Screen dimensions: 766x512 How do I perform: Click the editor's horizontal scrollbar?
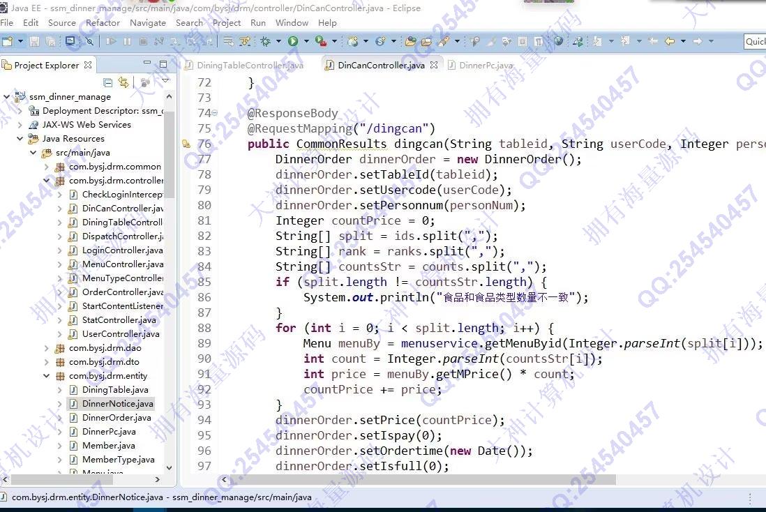pyautogui.click(x=419, y=480)
